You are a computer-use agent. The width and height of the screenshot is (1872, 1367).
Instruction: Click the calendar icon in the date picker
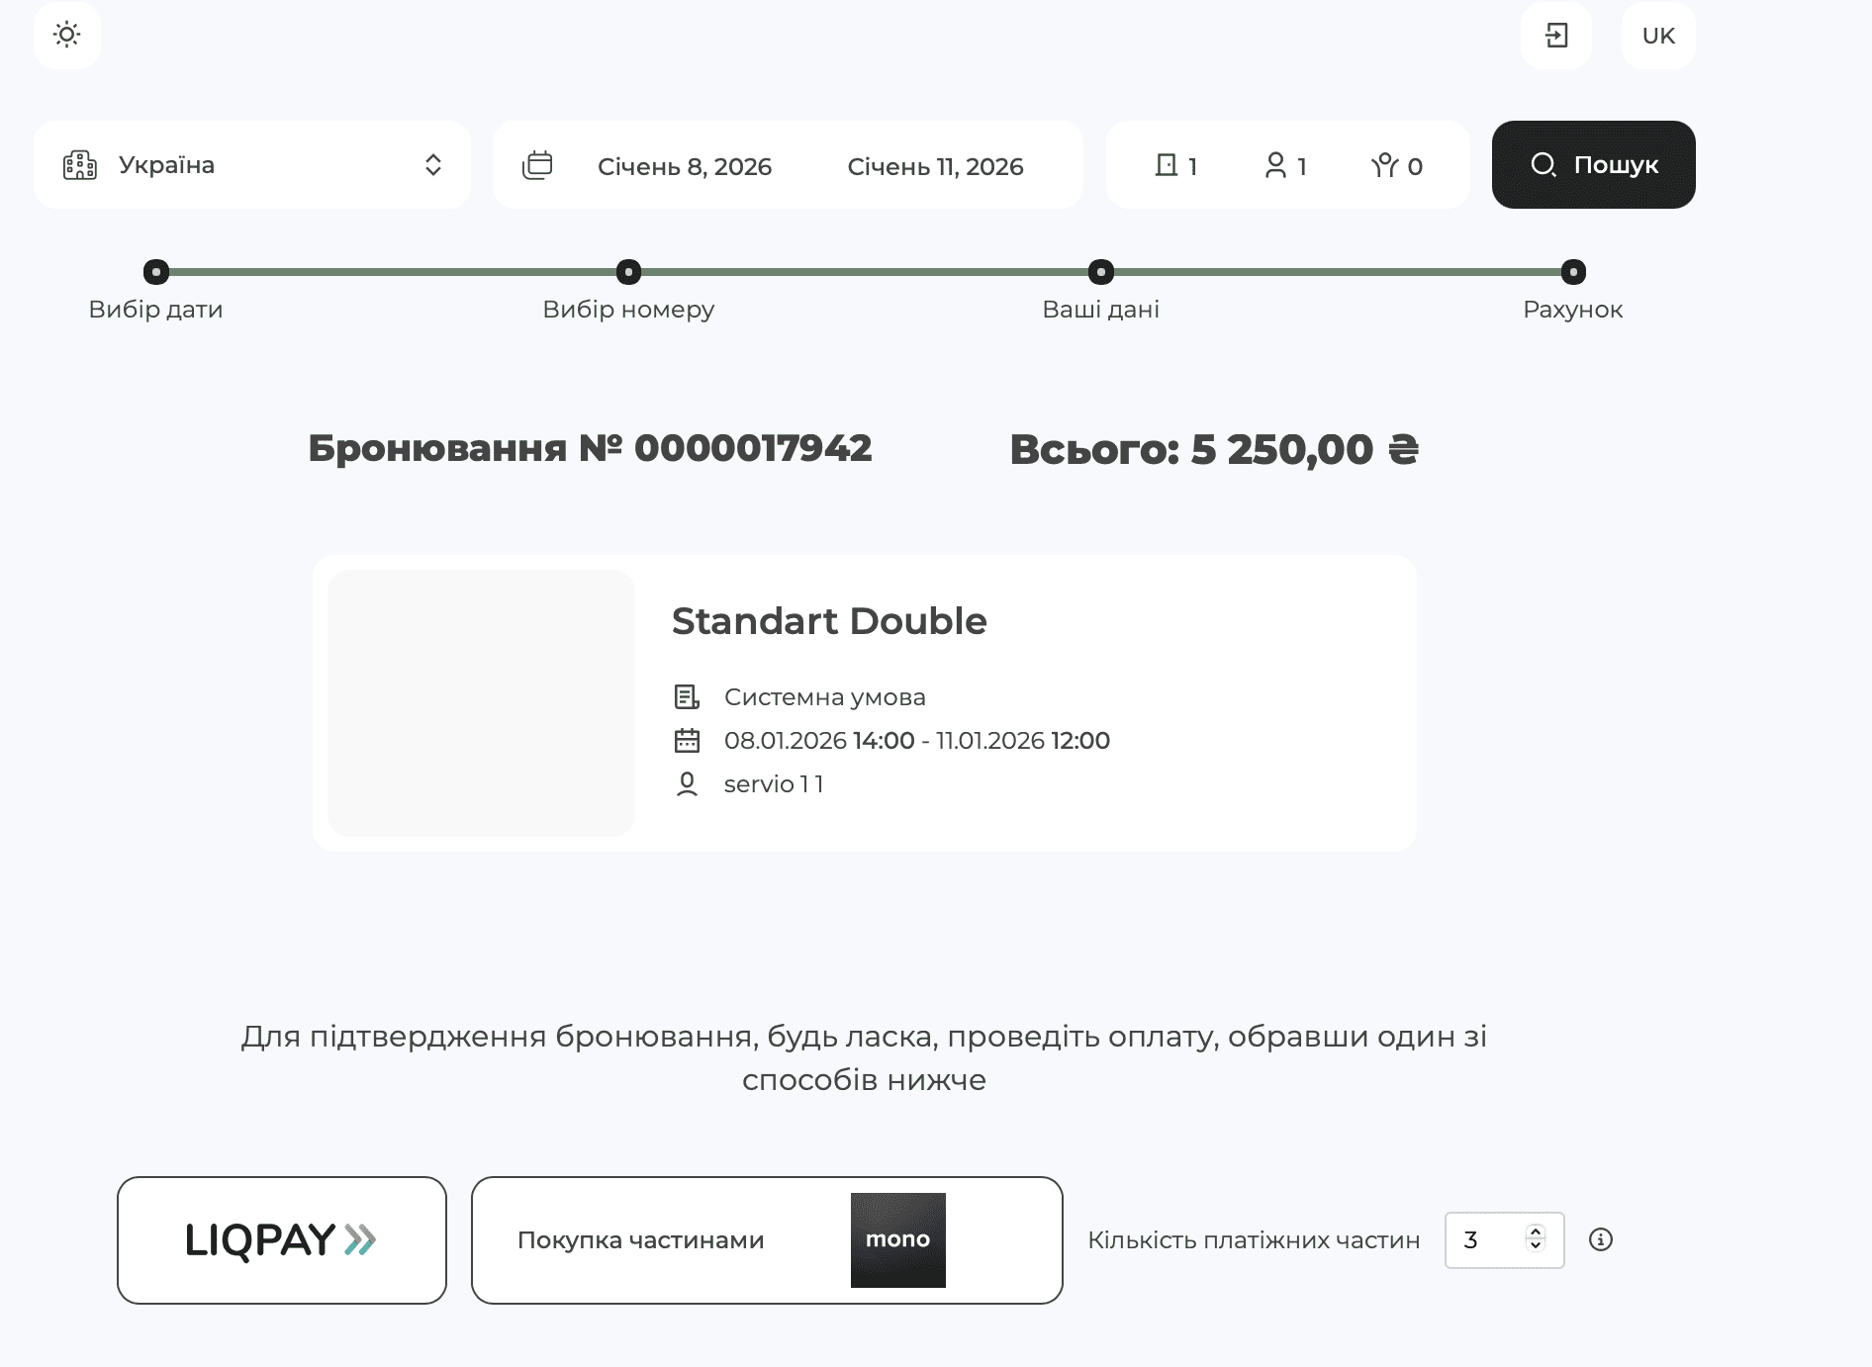click(537, 165)
